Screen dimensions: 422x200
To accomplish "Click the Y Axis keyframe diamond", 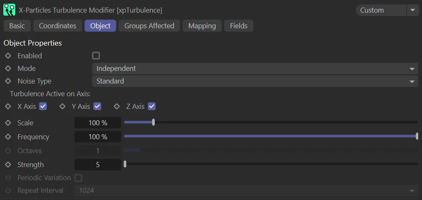I will [x=62, y=106].
